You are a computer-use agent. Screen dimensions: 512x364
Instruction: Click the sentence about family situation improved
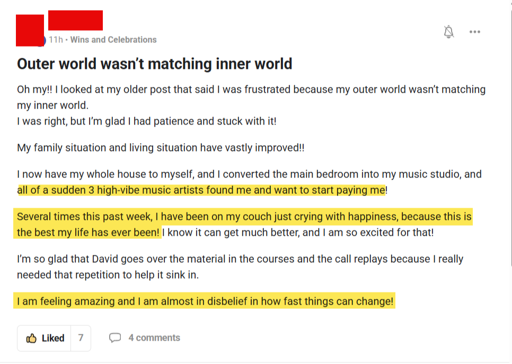pyautogui.click(x=161, y=147)
